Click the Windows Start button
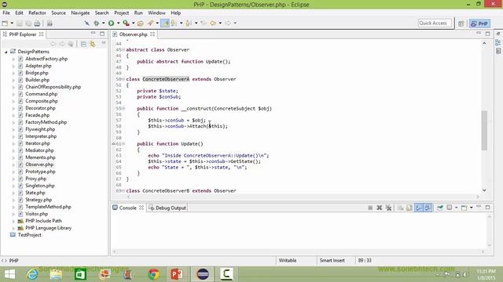Image resolution: width=503 pixels, height=282 pixels. click(9, 274)
